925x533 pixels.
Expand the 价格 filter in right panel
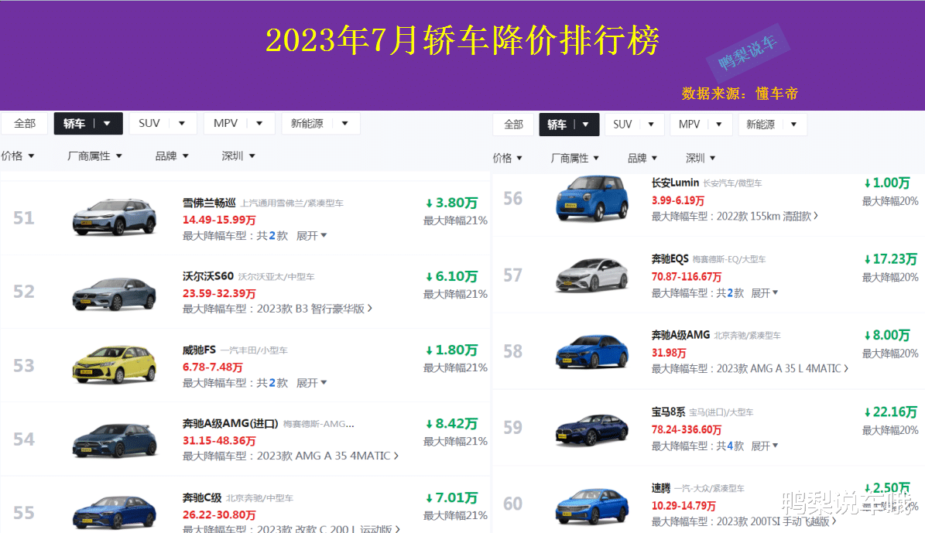(507, 158)
